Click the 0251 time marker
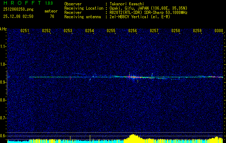The height and width of the screenshot is (143, 226). (25, 31)
